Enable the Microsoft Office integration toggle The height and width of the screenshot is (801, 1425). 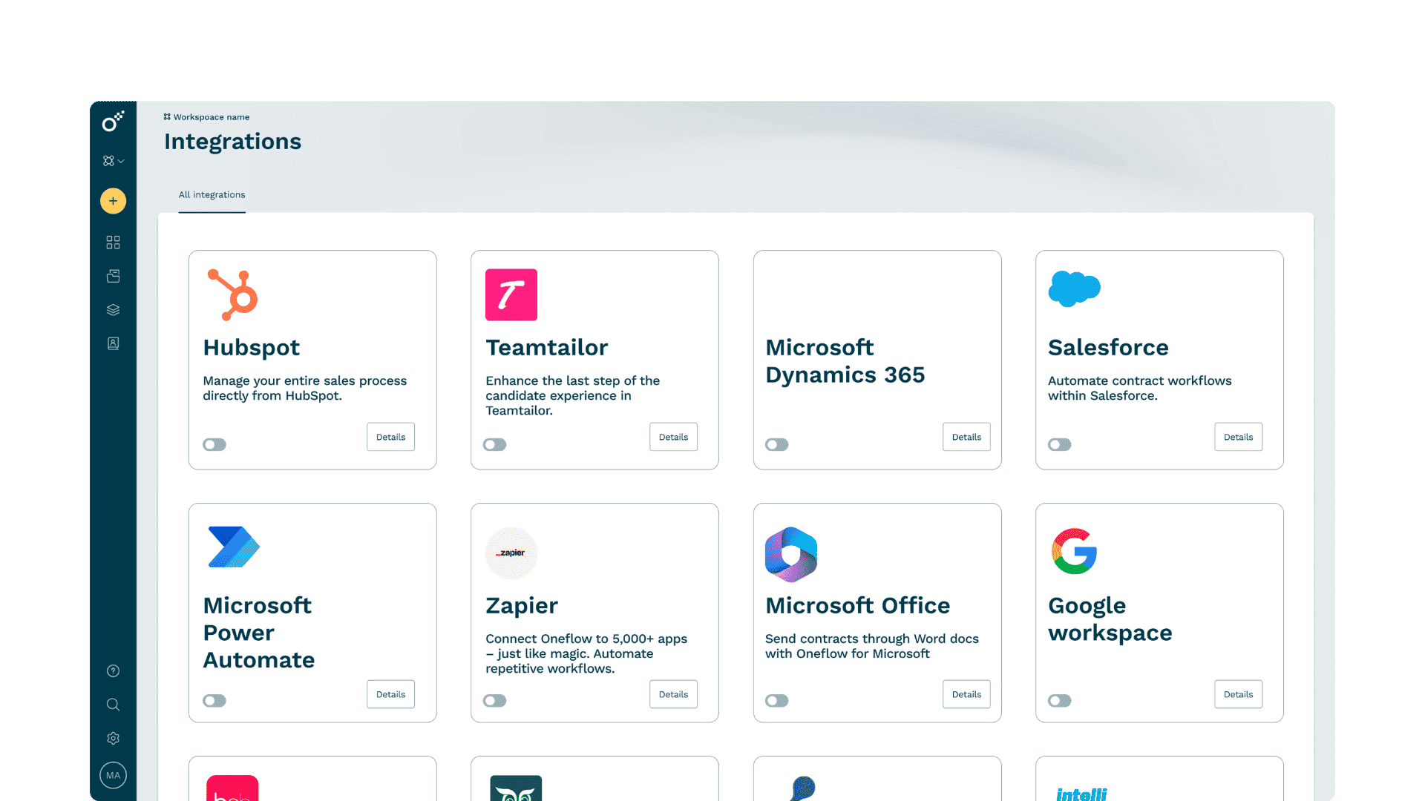[777, 701]
